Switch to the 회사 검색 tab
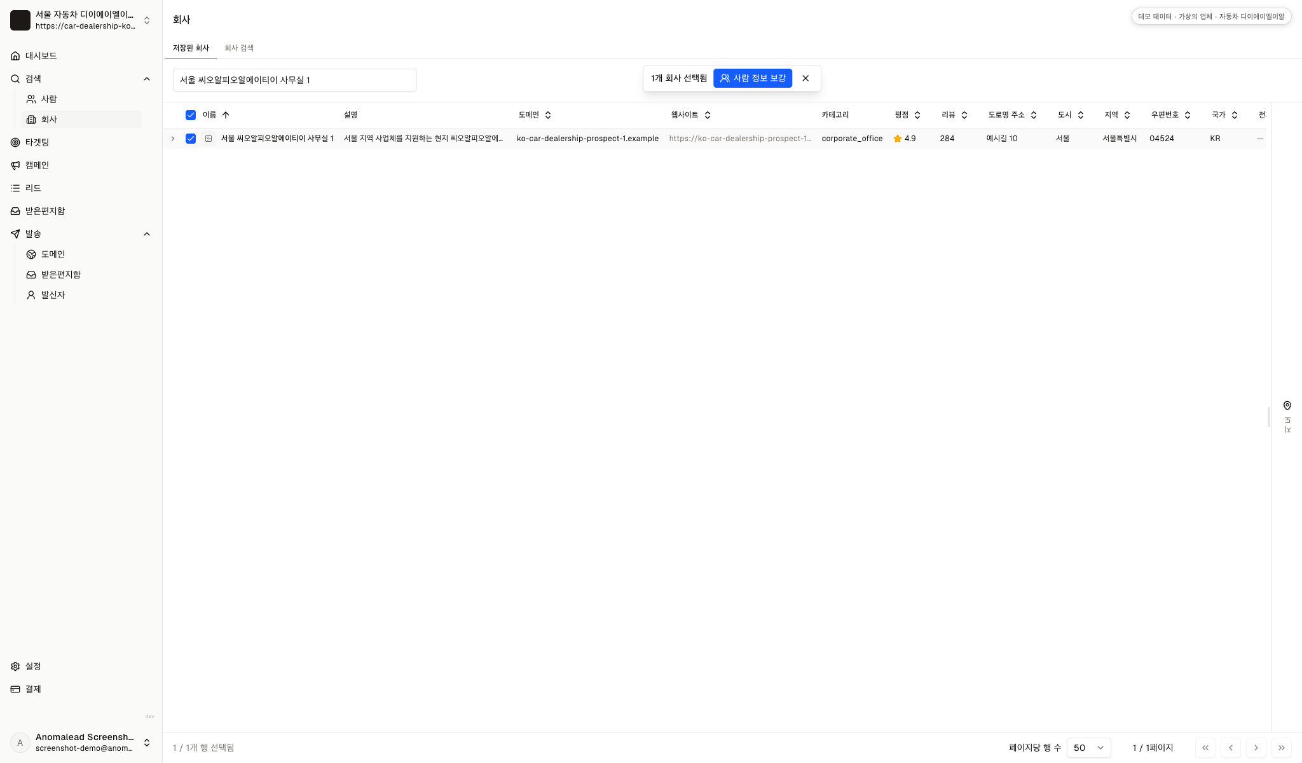 point(239,48)
